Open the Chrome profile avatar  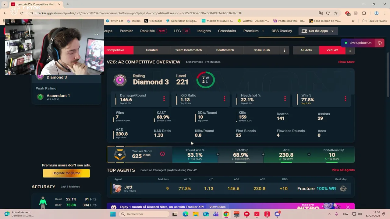click(377, 13)
